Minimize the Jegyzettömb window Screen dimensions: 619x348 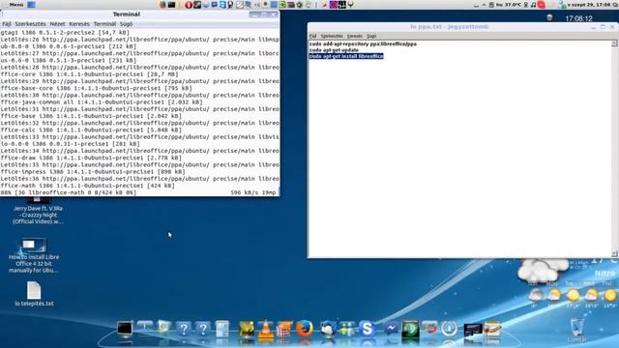[x=593, y=27]
